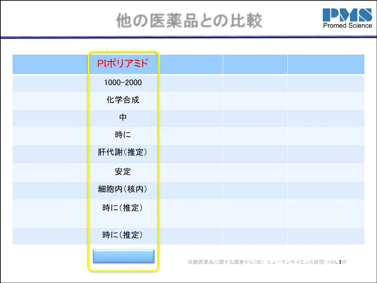Select the empty cell left of 1000-2000
The image size is (377, 283).
(50, 83)
